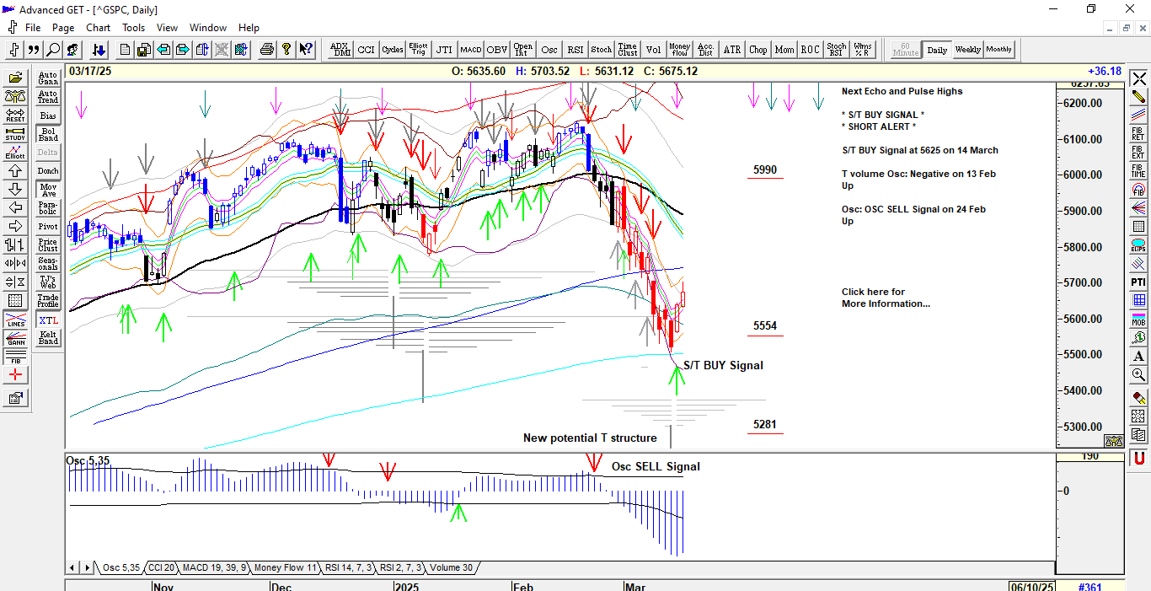Click the open folder icon

[x=15, y=78]
